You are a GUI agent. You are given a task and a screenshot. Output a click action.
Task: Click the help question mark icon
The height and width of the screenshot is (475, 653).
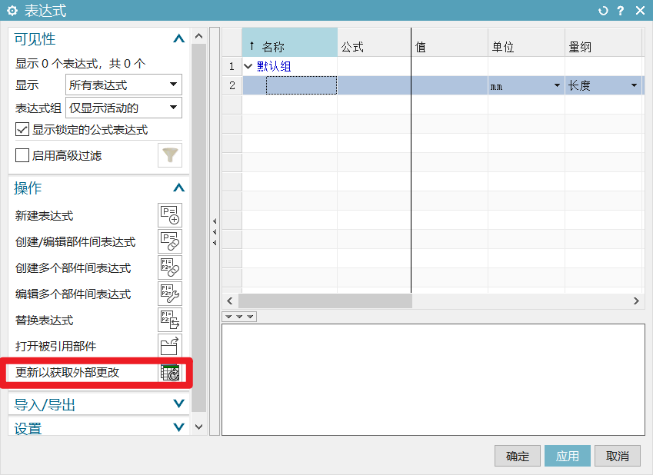pyautogui.click(x=621, y=11)
